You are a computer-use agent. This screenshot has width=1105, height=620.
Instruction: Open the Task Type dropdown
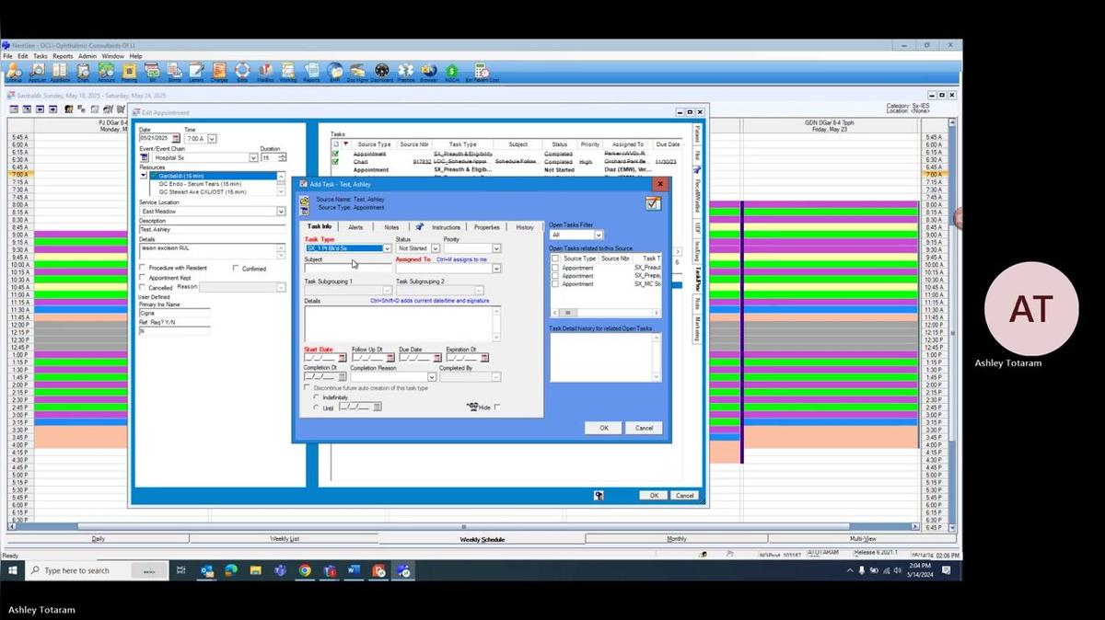click(386, 248)
